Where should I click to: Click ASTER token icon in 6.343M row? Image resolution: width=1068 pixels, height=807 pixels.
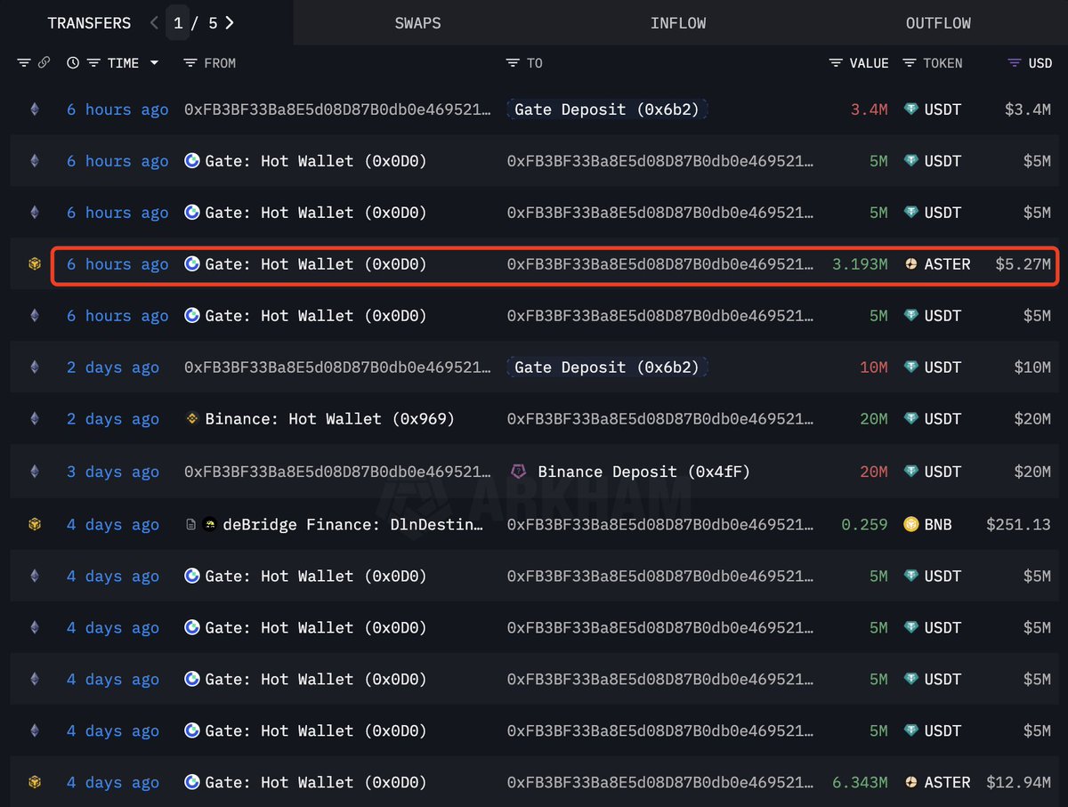tap(910, 782)
